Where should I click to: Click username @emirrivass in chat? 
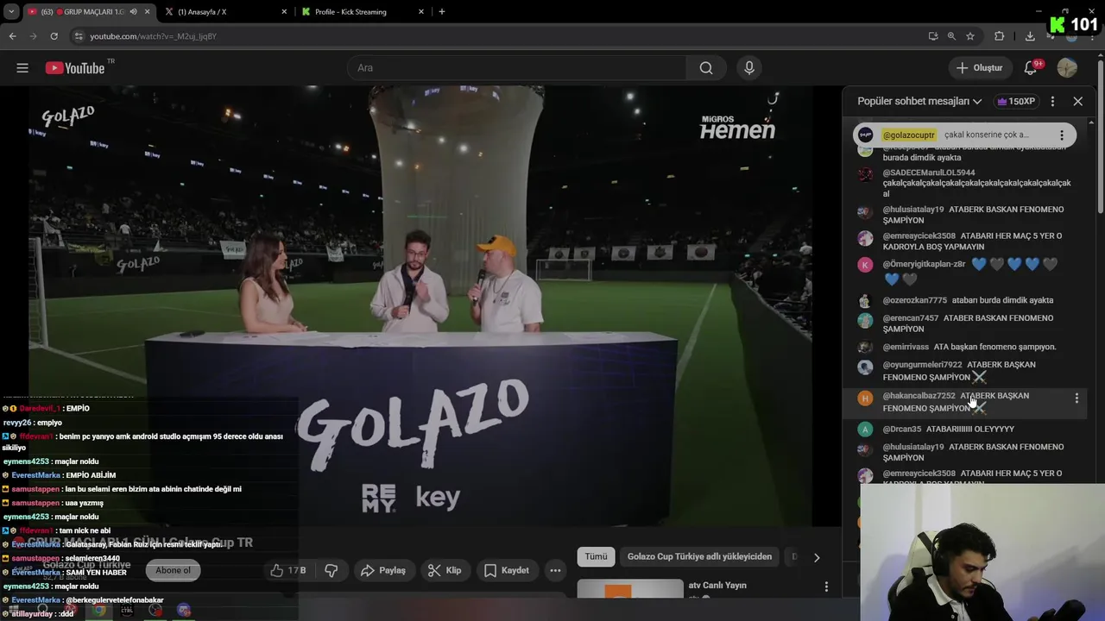coord(906,347)
